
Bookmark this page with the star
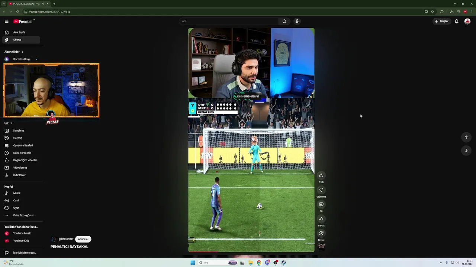[432, 11]
